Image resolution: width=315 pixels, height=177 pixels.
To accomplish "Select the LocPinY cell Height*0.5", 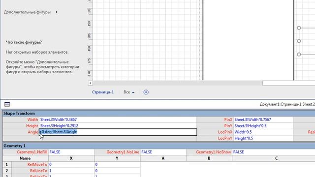I will point(263,138).
